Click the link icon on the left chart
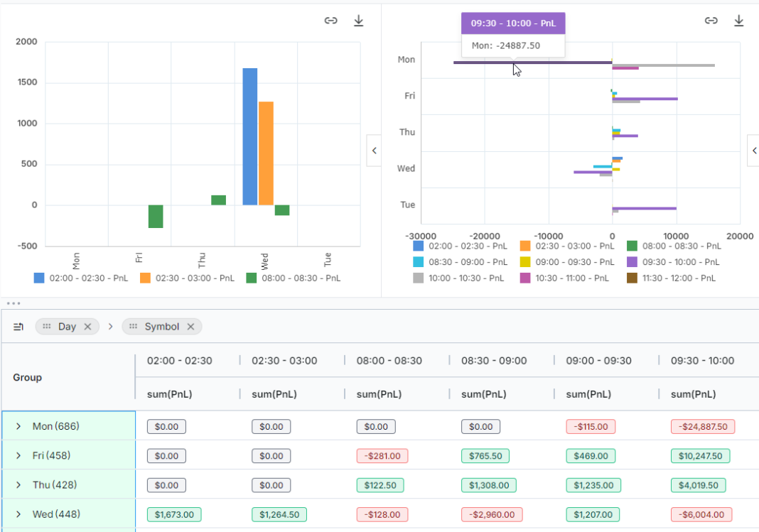The width and height of the screenshot is (759, 532). tap(330, 21)
